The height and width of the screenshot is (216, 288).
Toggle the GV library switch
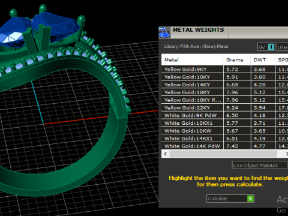click(266, 47)
